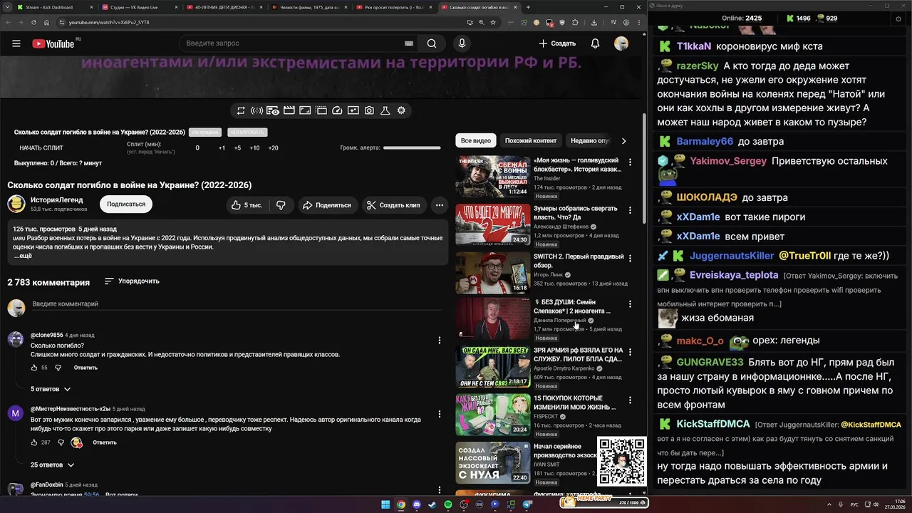The height and width of the screenshot is (513, 912).
Task: Open Telegram from the taskbar
Action: click(527, 504)
